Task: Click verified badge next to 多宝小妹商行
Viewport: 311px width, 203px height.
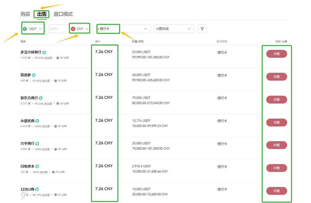Action: coord(44,52)
